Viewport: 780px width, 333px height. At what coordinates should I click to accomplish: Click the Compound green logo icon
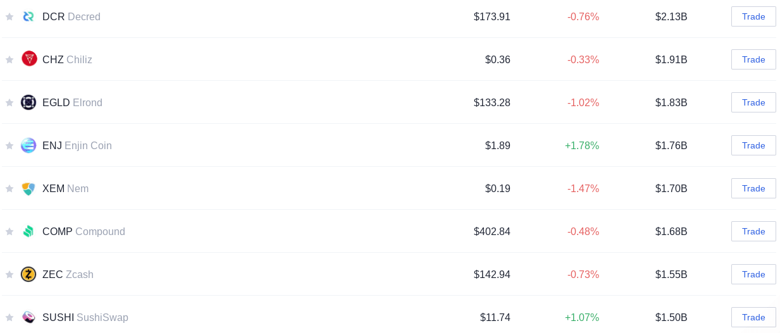28,231
